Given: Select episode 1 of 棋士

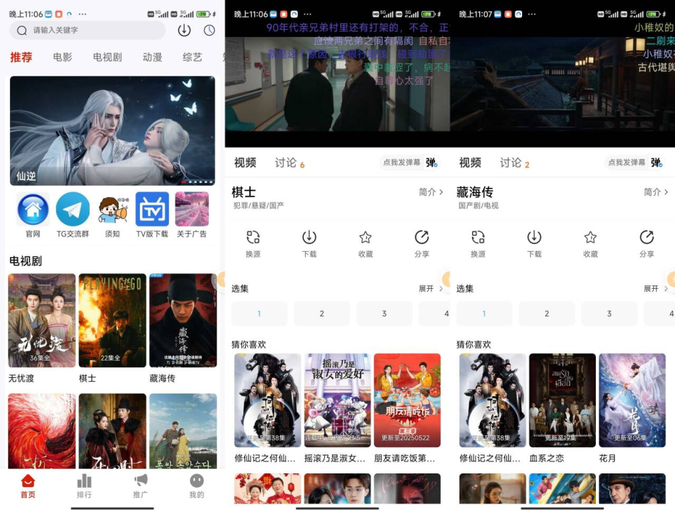Looking at the screenshot, I should (x=259, y=314).
